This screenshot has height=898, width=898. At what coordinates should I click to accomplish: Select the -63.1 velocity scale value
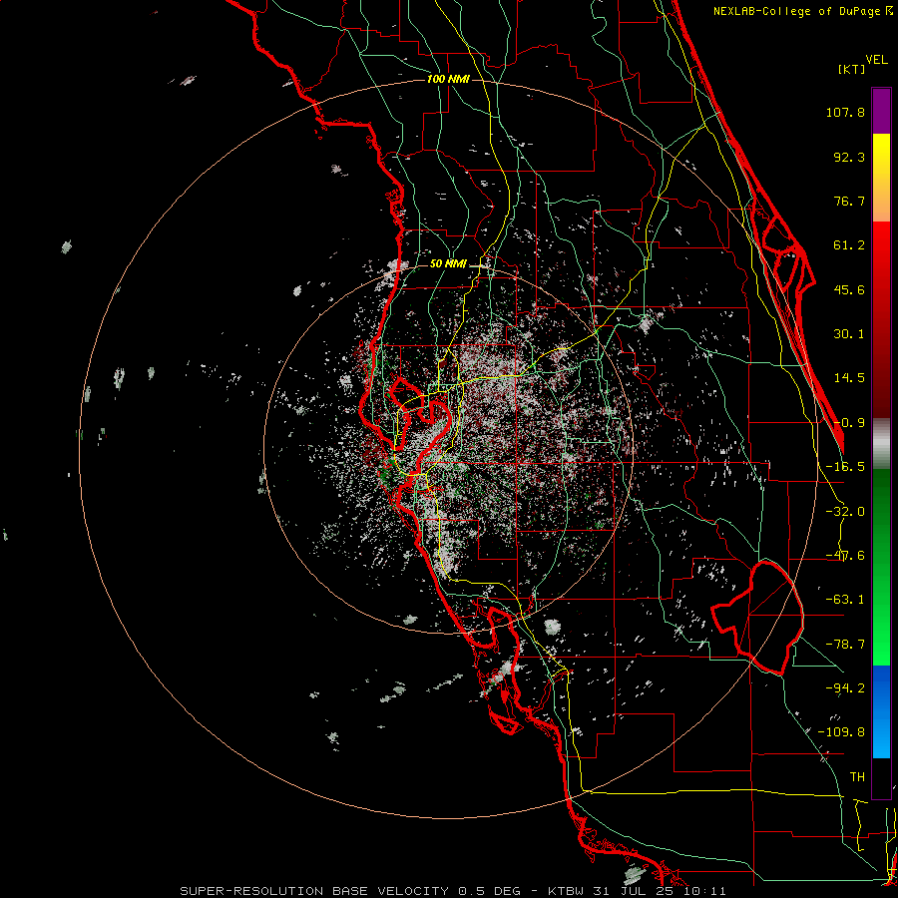[845, 600]
